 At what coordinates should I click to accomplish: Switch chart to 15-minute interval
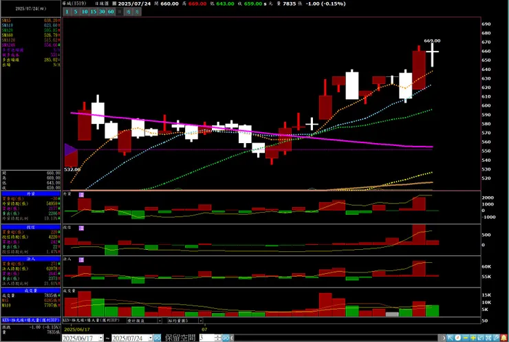click(x=93, y=12)
